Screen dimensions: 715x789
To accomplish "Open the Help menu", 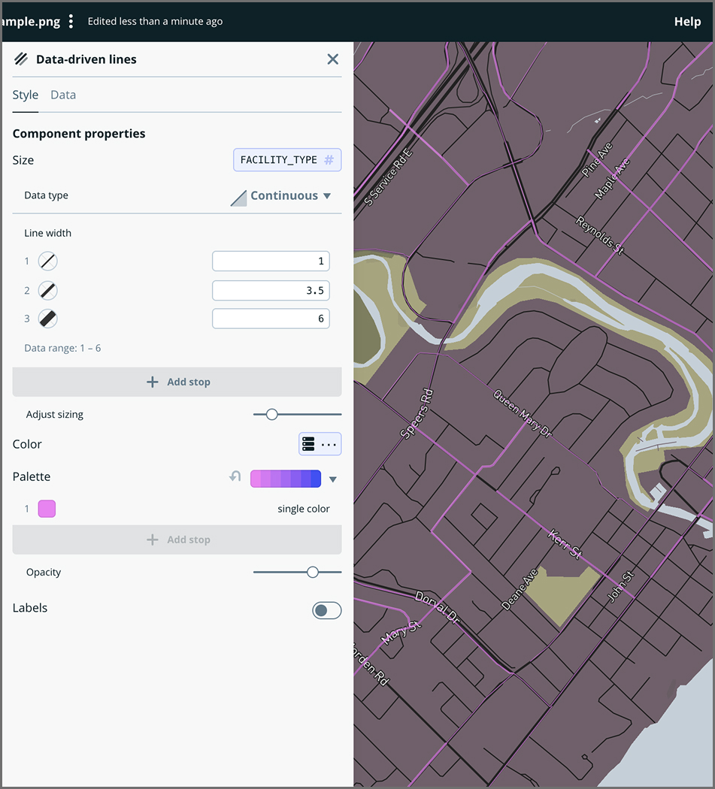I will (x=687, y=21).
